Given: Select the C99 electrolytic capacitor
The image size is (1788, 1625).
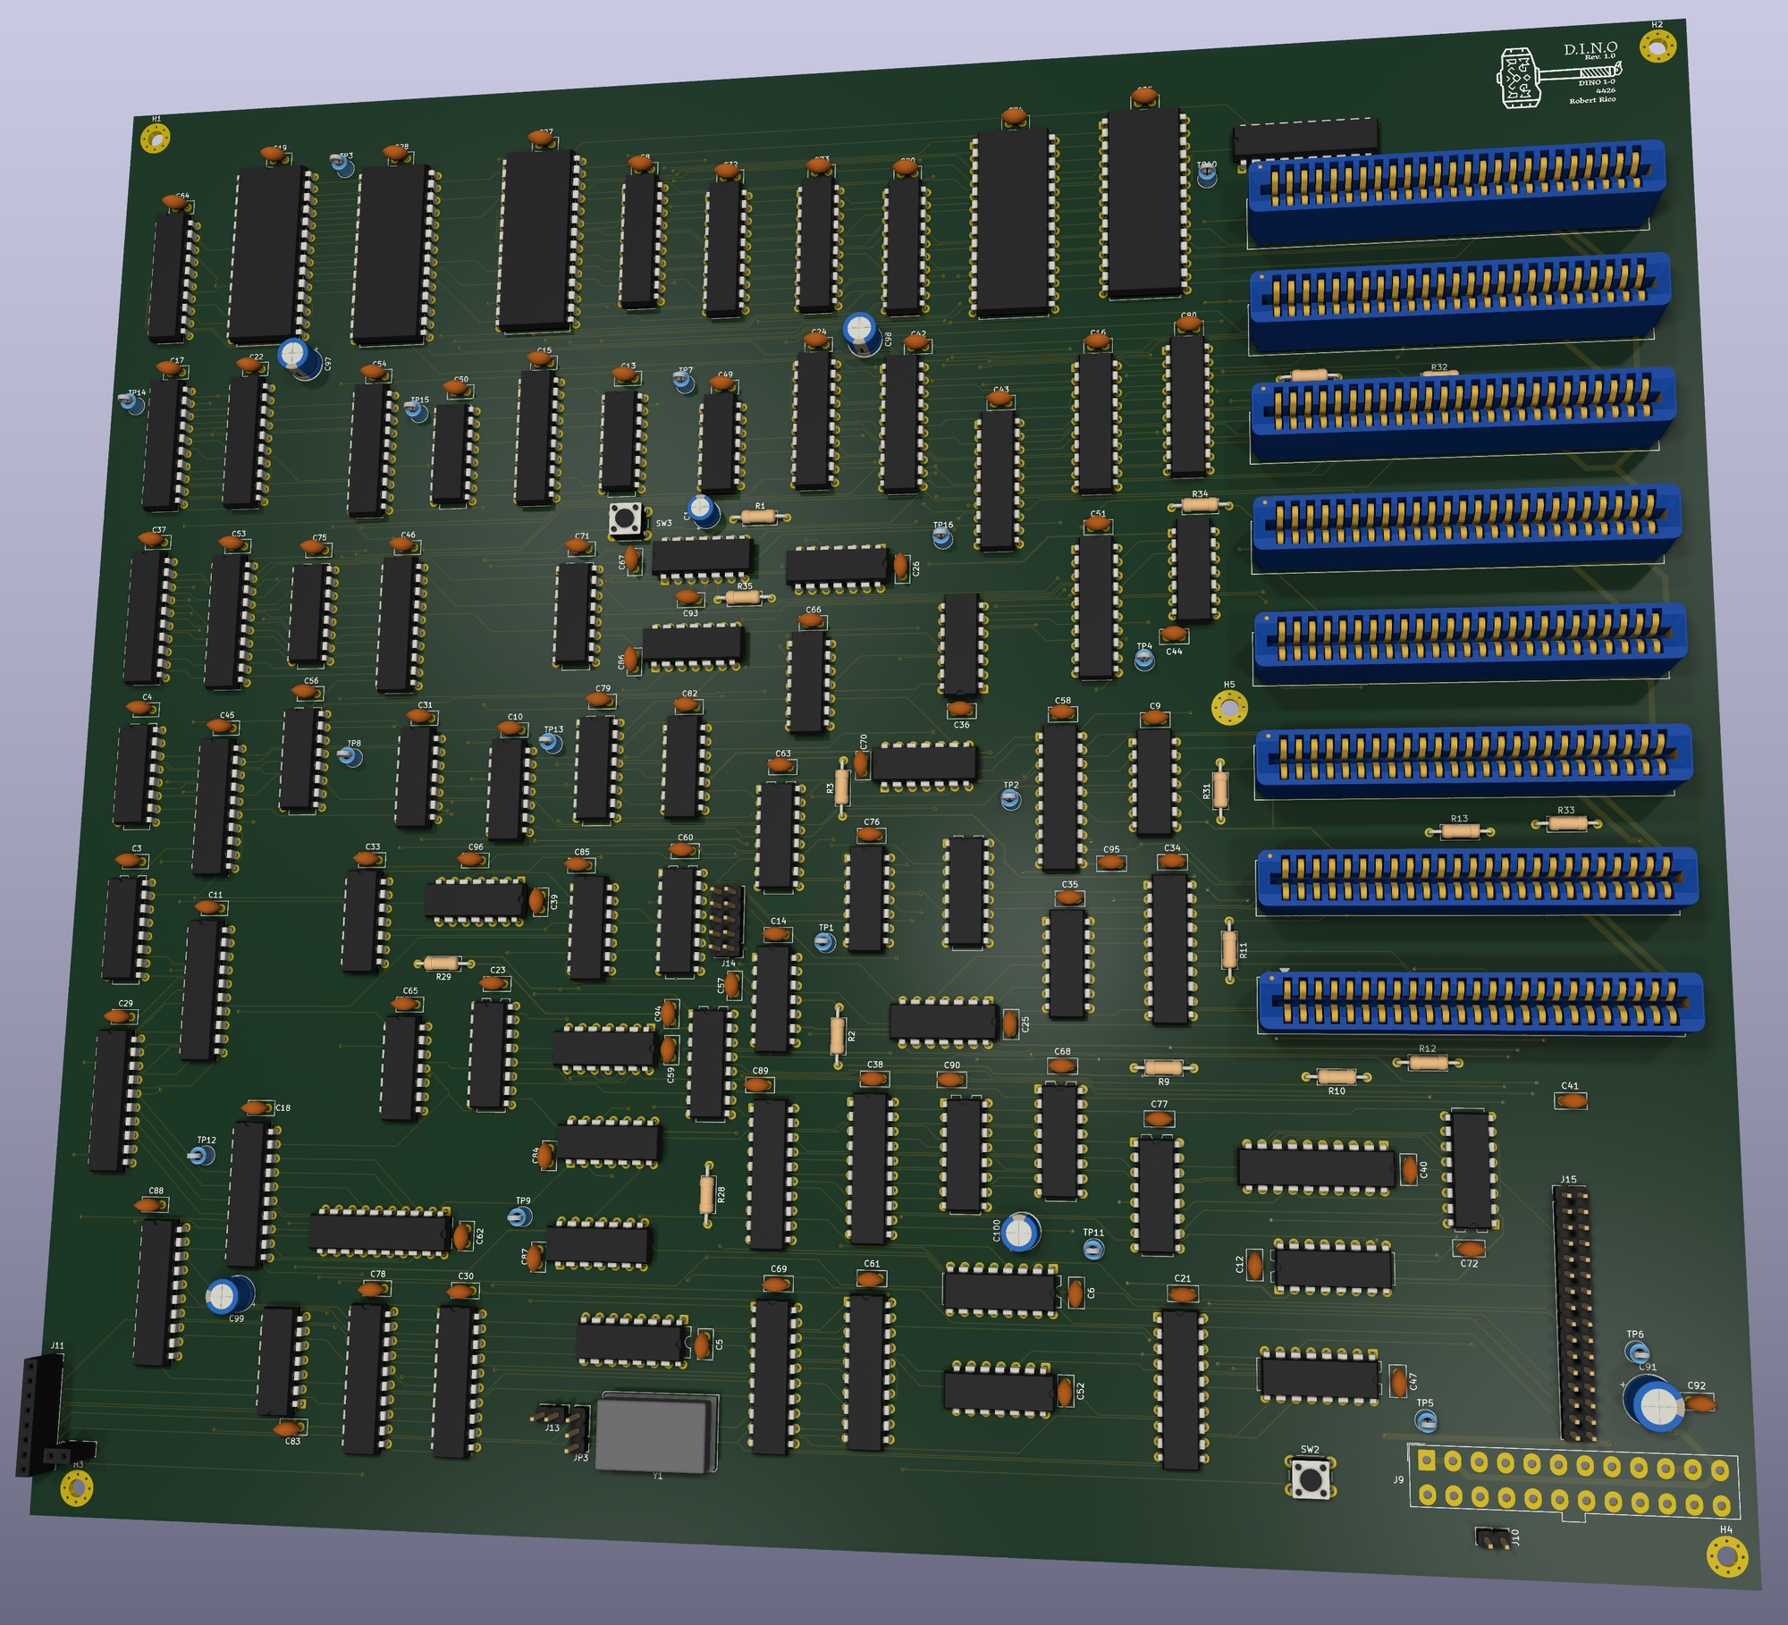Looking at the screenshot, I should coord(229,1295).
